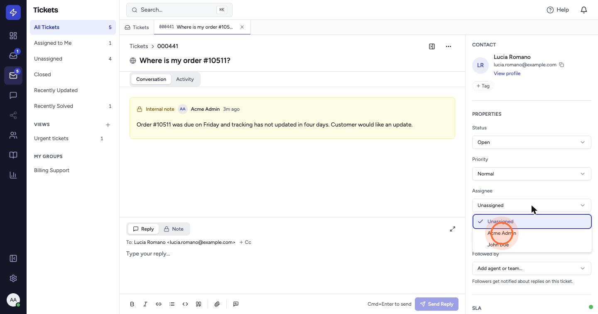Open the inbox icon with badge 1

click(x=13, y=56)
